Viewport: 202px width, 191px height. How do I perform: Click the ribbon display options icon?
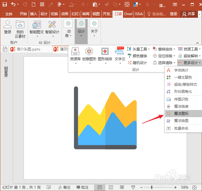[x=175, y=4]
